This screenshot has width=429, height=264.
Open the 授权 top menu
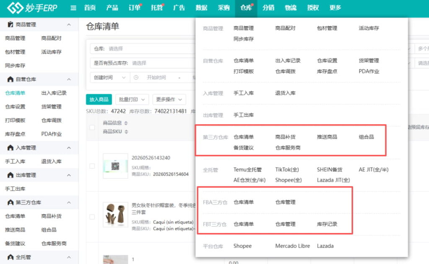point(313,8)
